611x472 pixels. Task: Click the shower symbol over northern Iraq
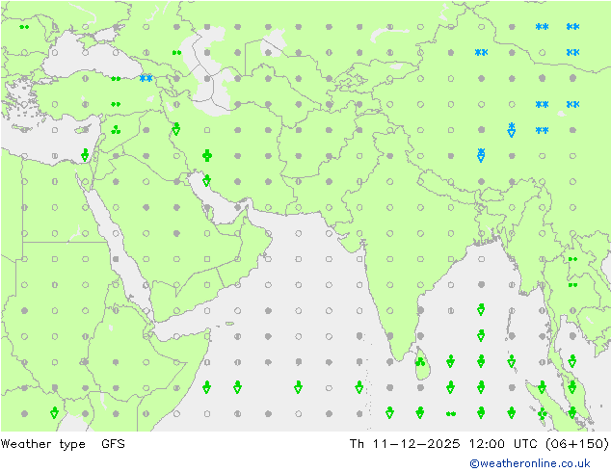click(176, 129)
